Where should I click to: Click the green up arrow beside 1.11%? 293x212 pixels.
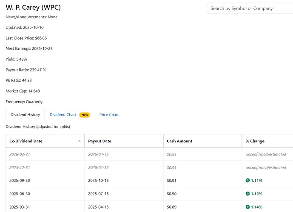pos(247,181)
